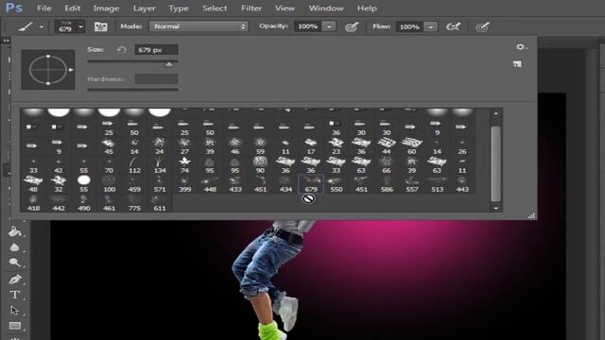Pick the 112 dune grass brush

click(x=134, y=165)
